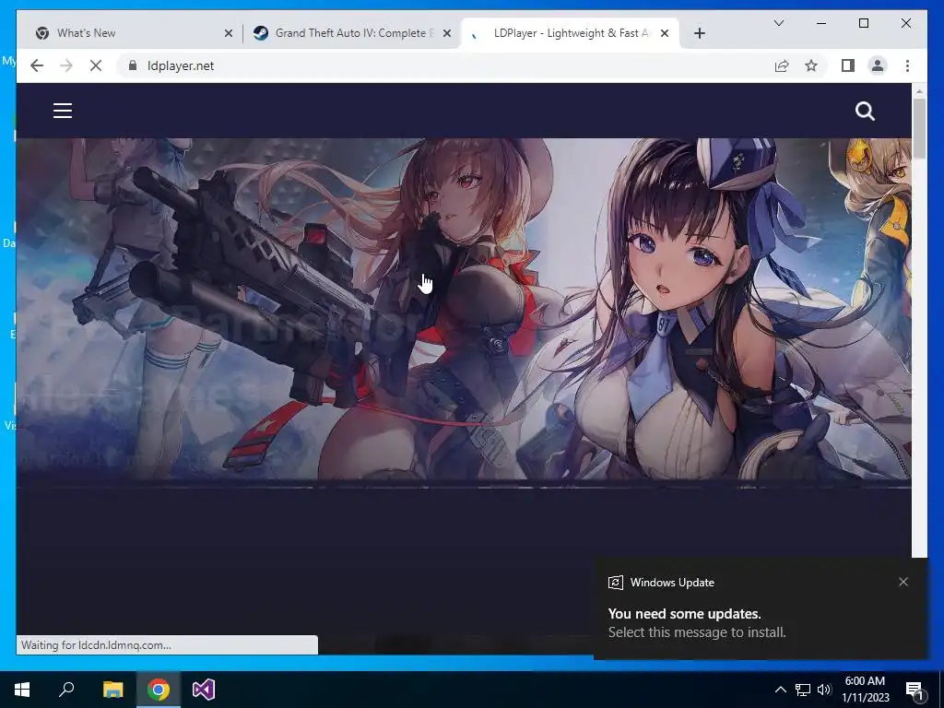Toggle the Chrome side panel
The height and width of the screenshot is (708, 944).
pos(848,65)
